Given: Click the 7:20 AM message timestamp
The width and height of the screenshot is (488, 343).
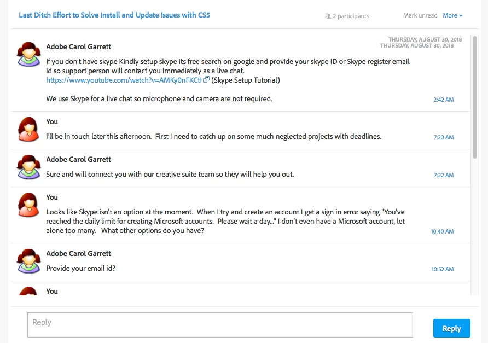Looking at the screenshot, I should pyautogui.click(x=443, y=137).
